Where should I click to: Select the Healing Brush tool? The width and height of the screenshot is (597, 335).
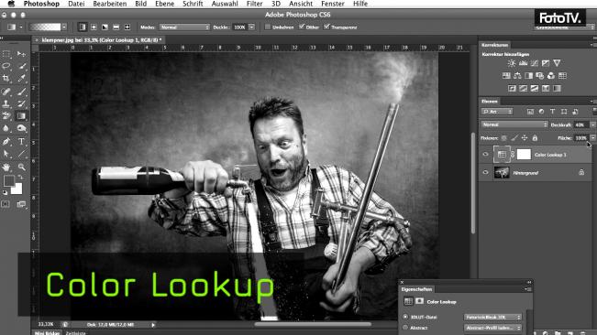pyautogui.click(x=6, y=92)
